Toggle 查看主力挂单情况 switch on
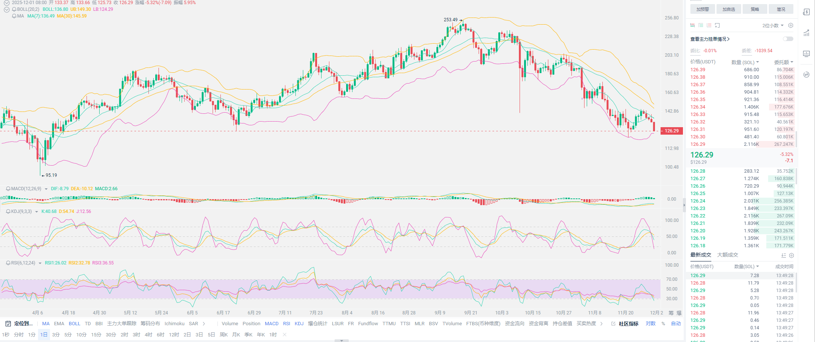 pyautogui.click(x=788, y=39)
